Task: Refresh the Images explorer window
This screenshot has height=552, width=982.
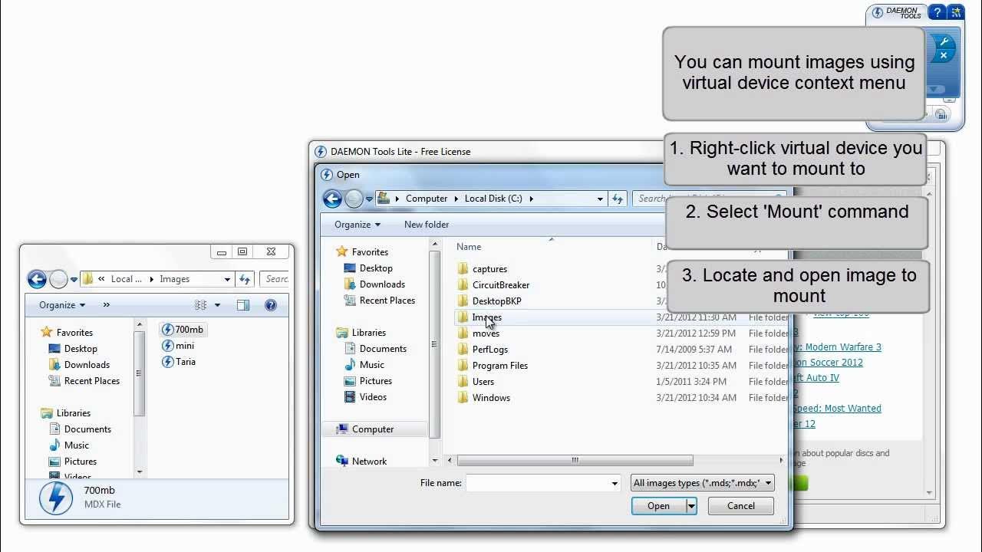Action: point(245,279)
